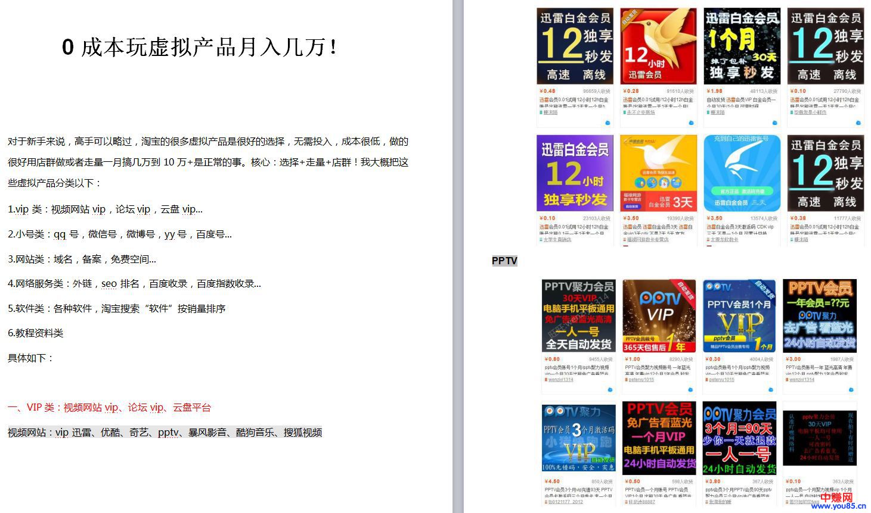
Task: Open the yellow 迅雷白金会员 3天 thumbnail
Action: coord(659,173)
